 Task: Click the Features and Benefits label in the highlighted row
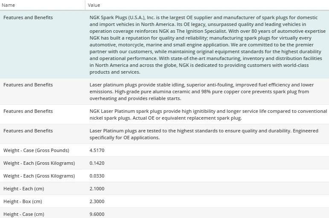coord(28,17)
